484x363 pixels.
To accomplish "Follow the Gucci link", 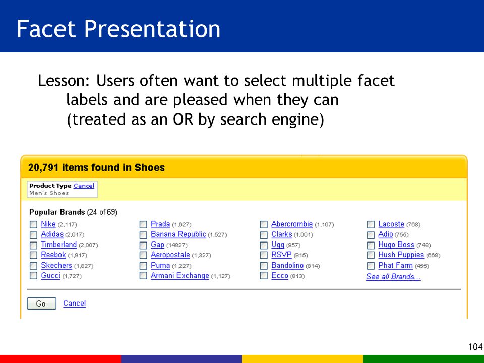I will [x=50, y=275].
